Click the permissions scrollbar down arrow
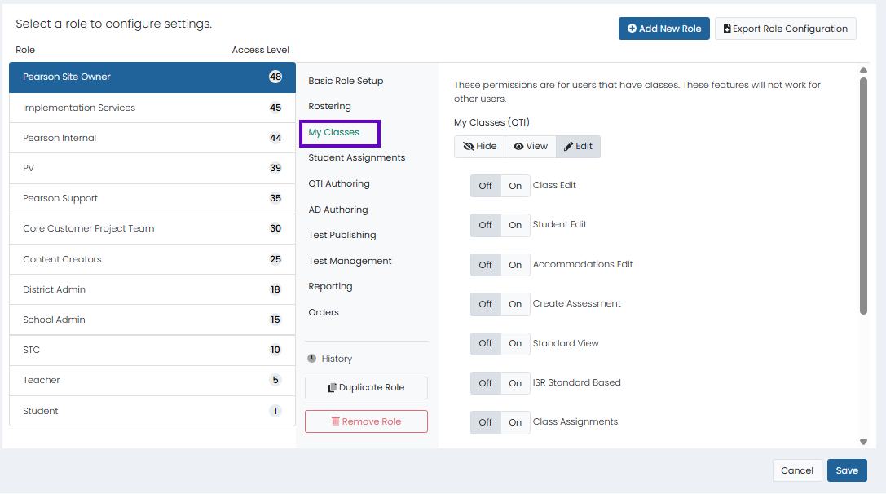Image resolution: width=886 pixels, height=494 pixels. tap(863, 443)
